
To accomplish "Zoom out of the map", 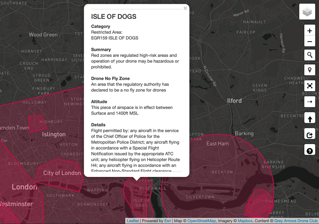I will pos(310,42).
